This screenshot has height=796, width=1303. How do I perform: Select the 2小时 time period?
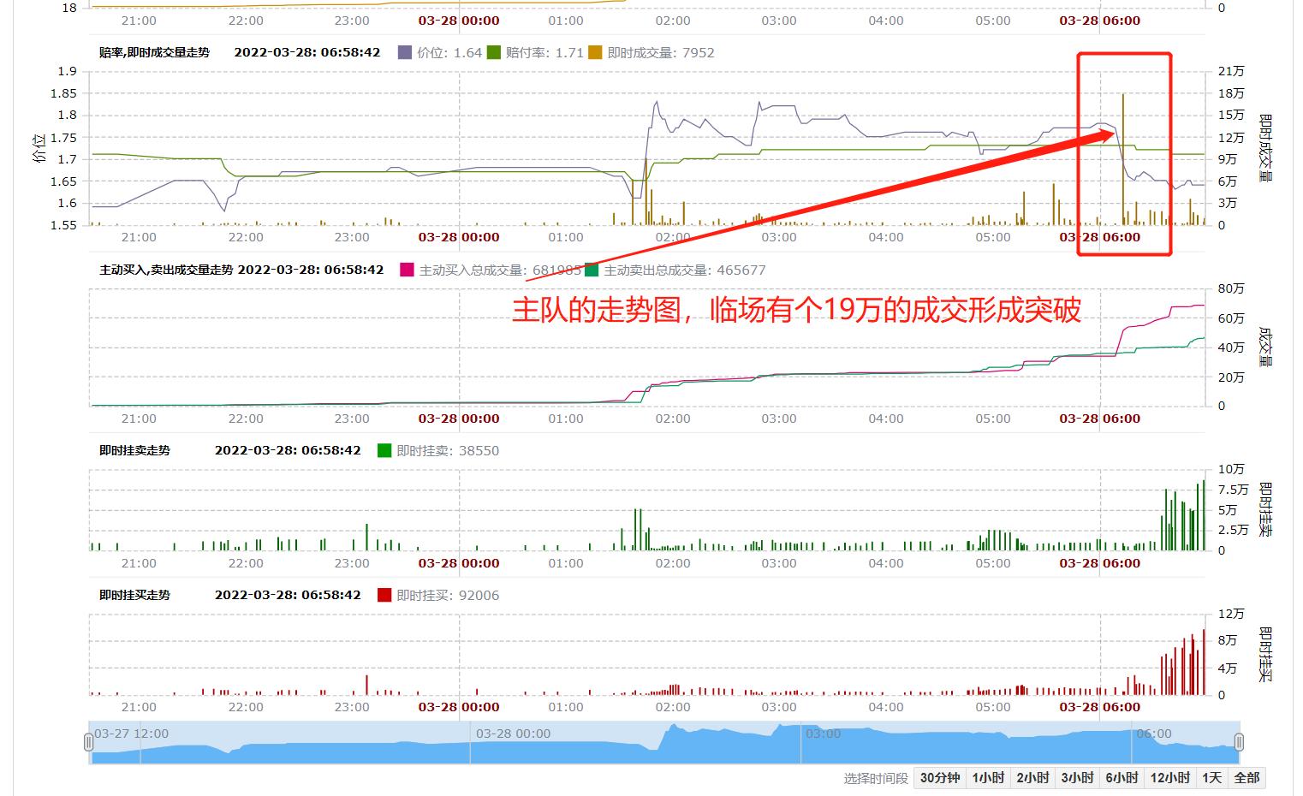point(1032,778)
